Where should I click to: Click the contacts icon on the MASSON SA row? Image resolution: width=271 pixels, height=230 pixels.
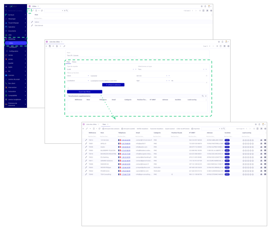click(x=261, y=164)
